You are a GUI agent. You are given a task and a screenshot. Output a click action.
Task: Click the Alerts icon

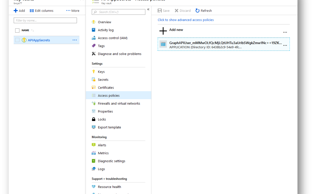94,145
